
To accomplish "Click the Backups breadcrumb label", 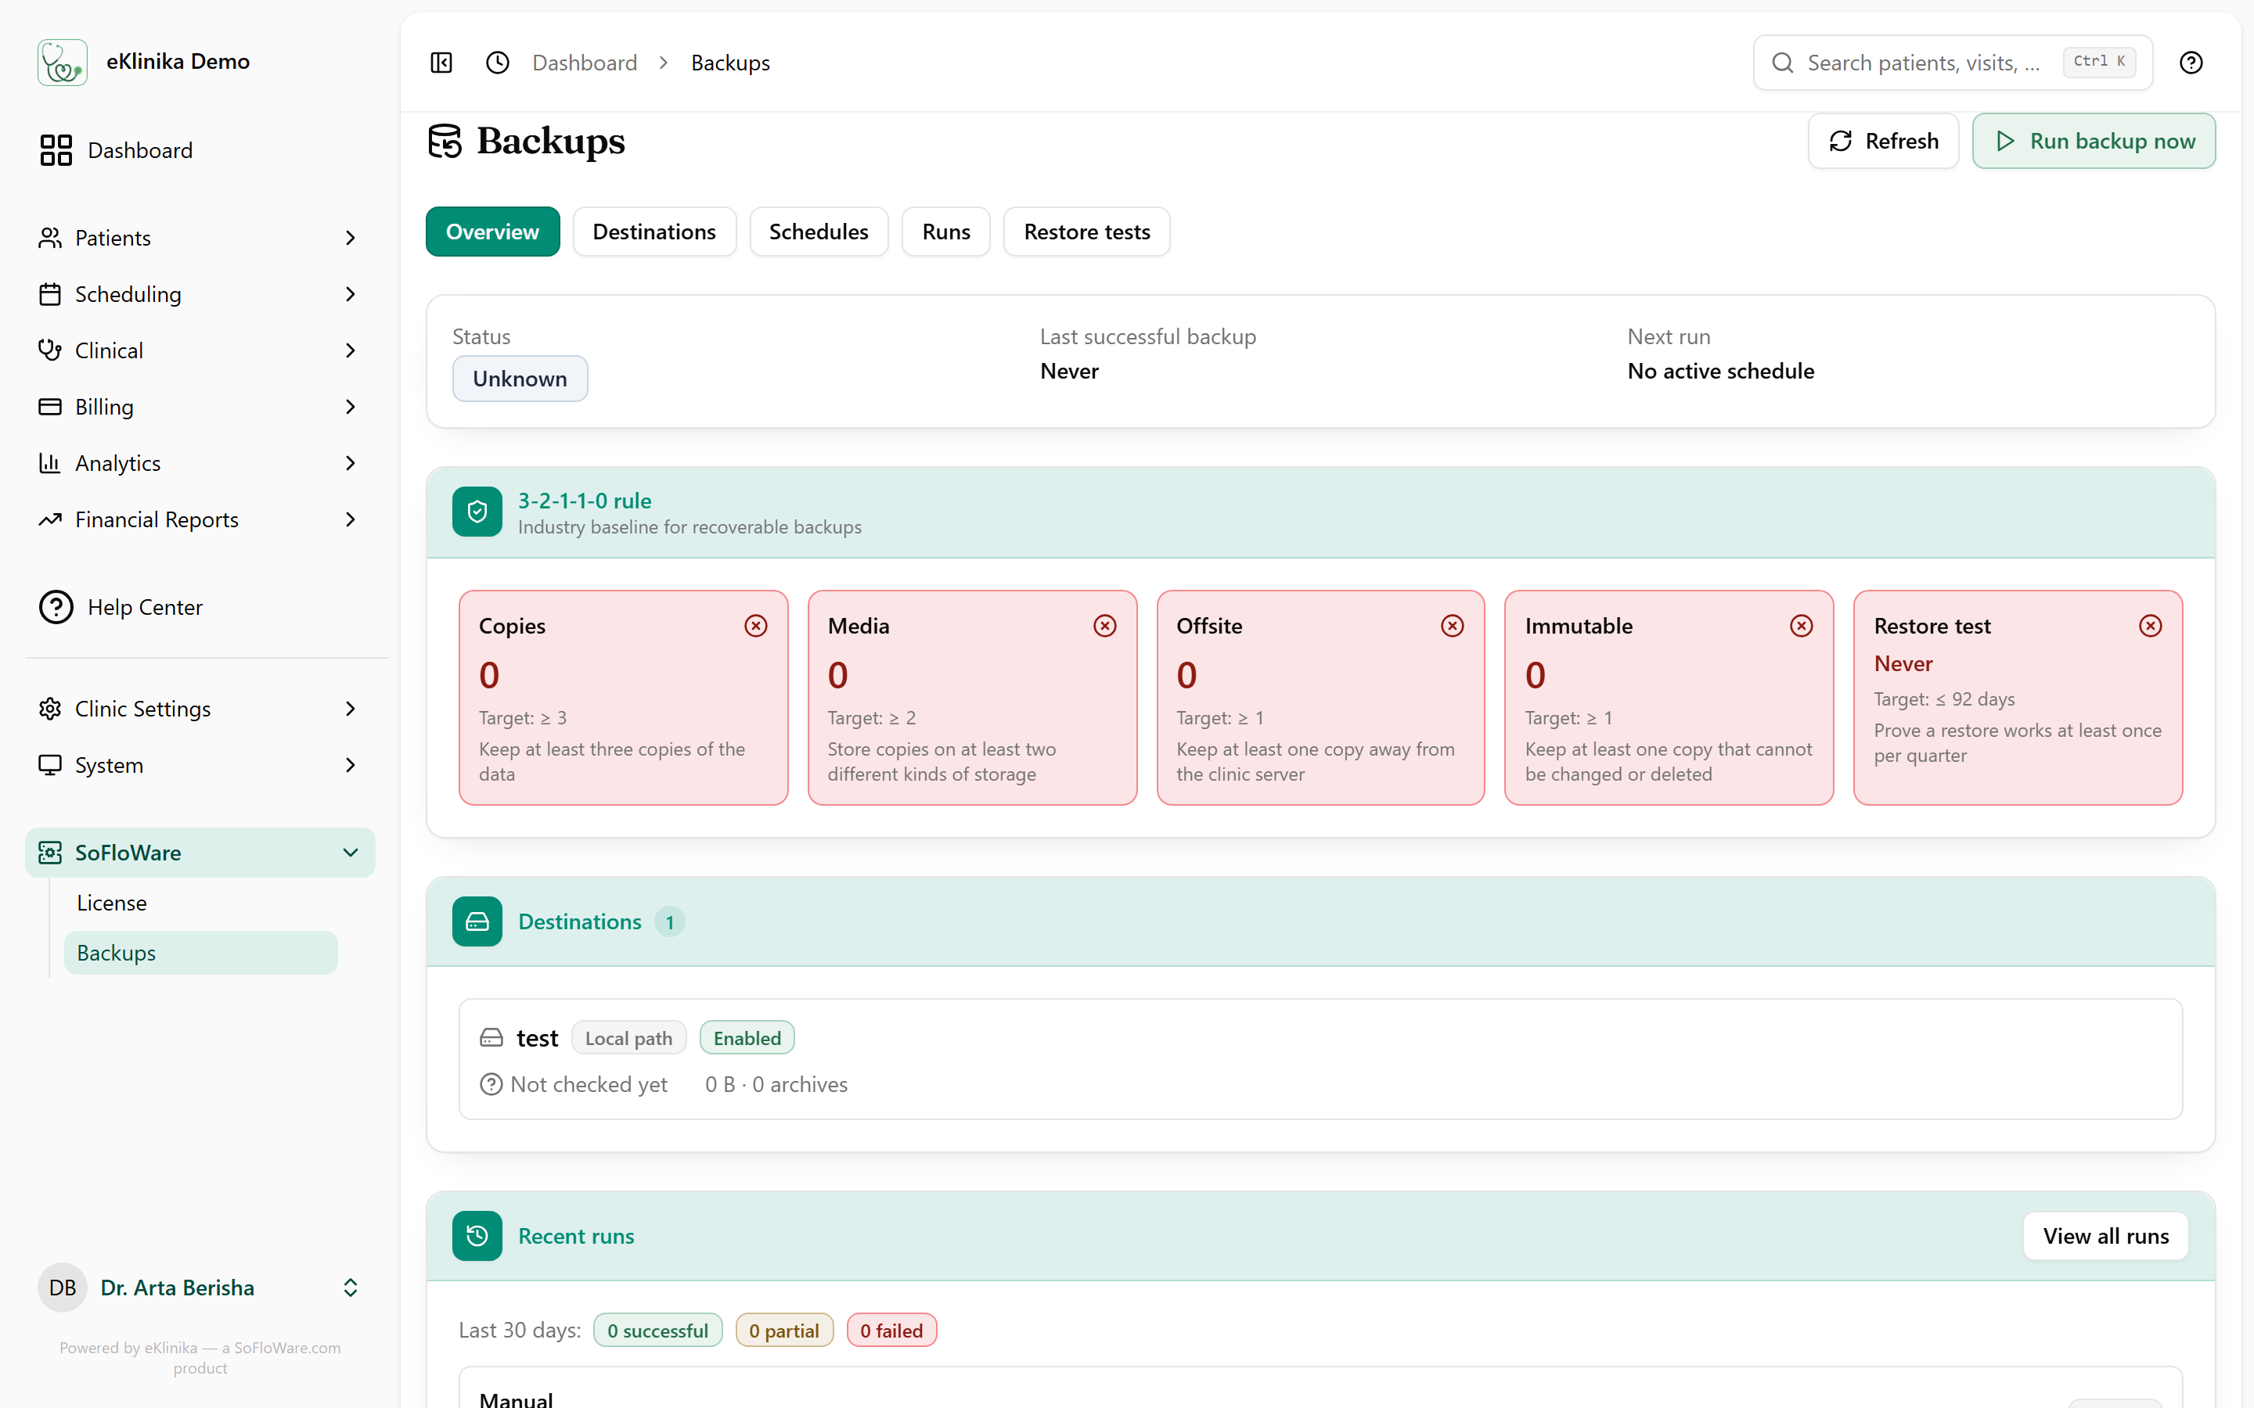I will pyautogui.click(x=730, y=63).
